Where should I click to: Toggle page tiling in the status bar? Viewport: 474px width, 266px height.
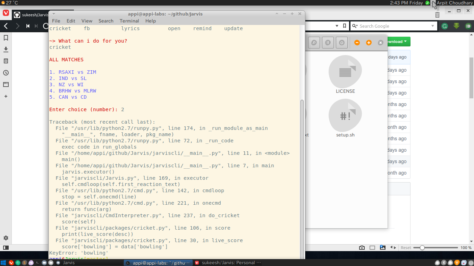[372, 247]
